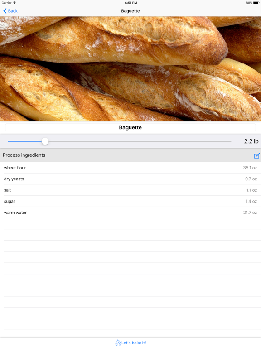Viewport: 261px width, 348px height.
Task: Click the 6:51 PM clock
Action: [x=130, y=3]
